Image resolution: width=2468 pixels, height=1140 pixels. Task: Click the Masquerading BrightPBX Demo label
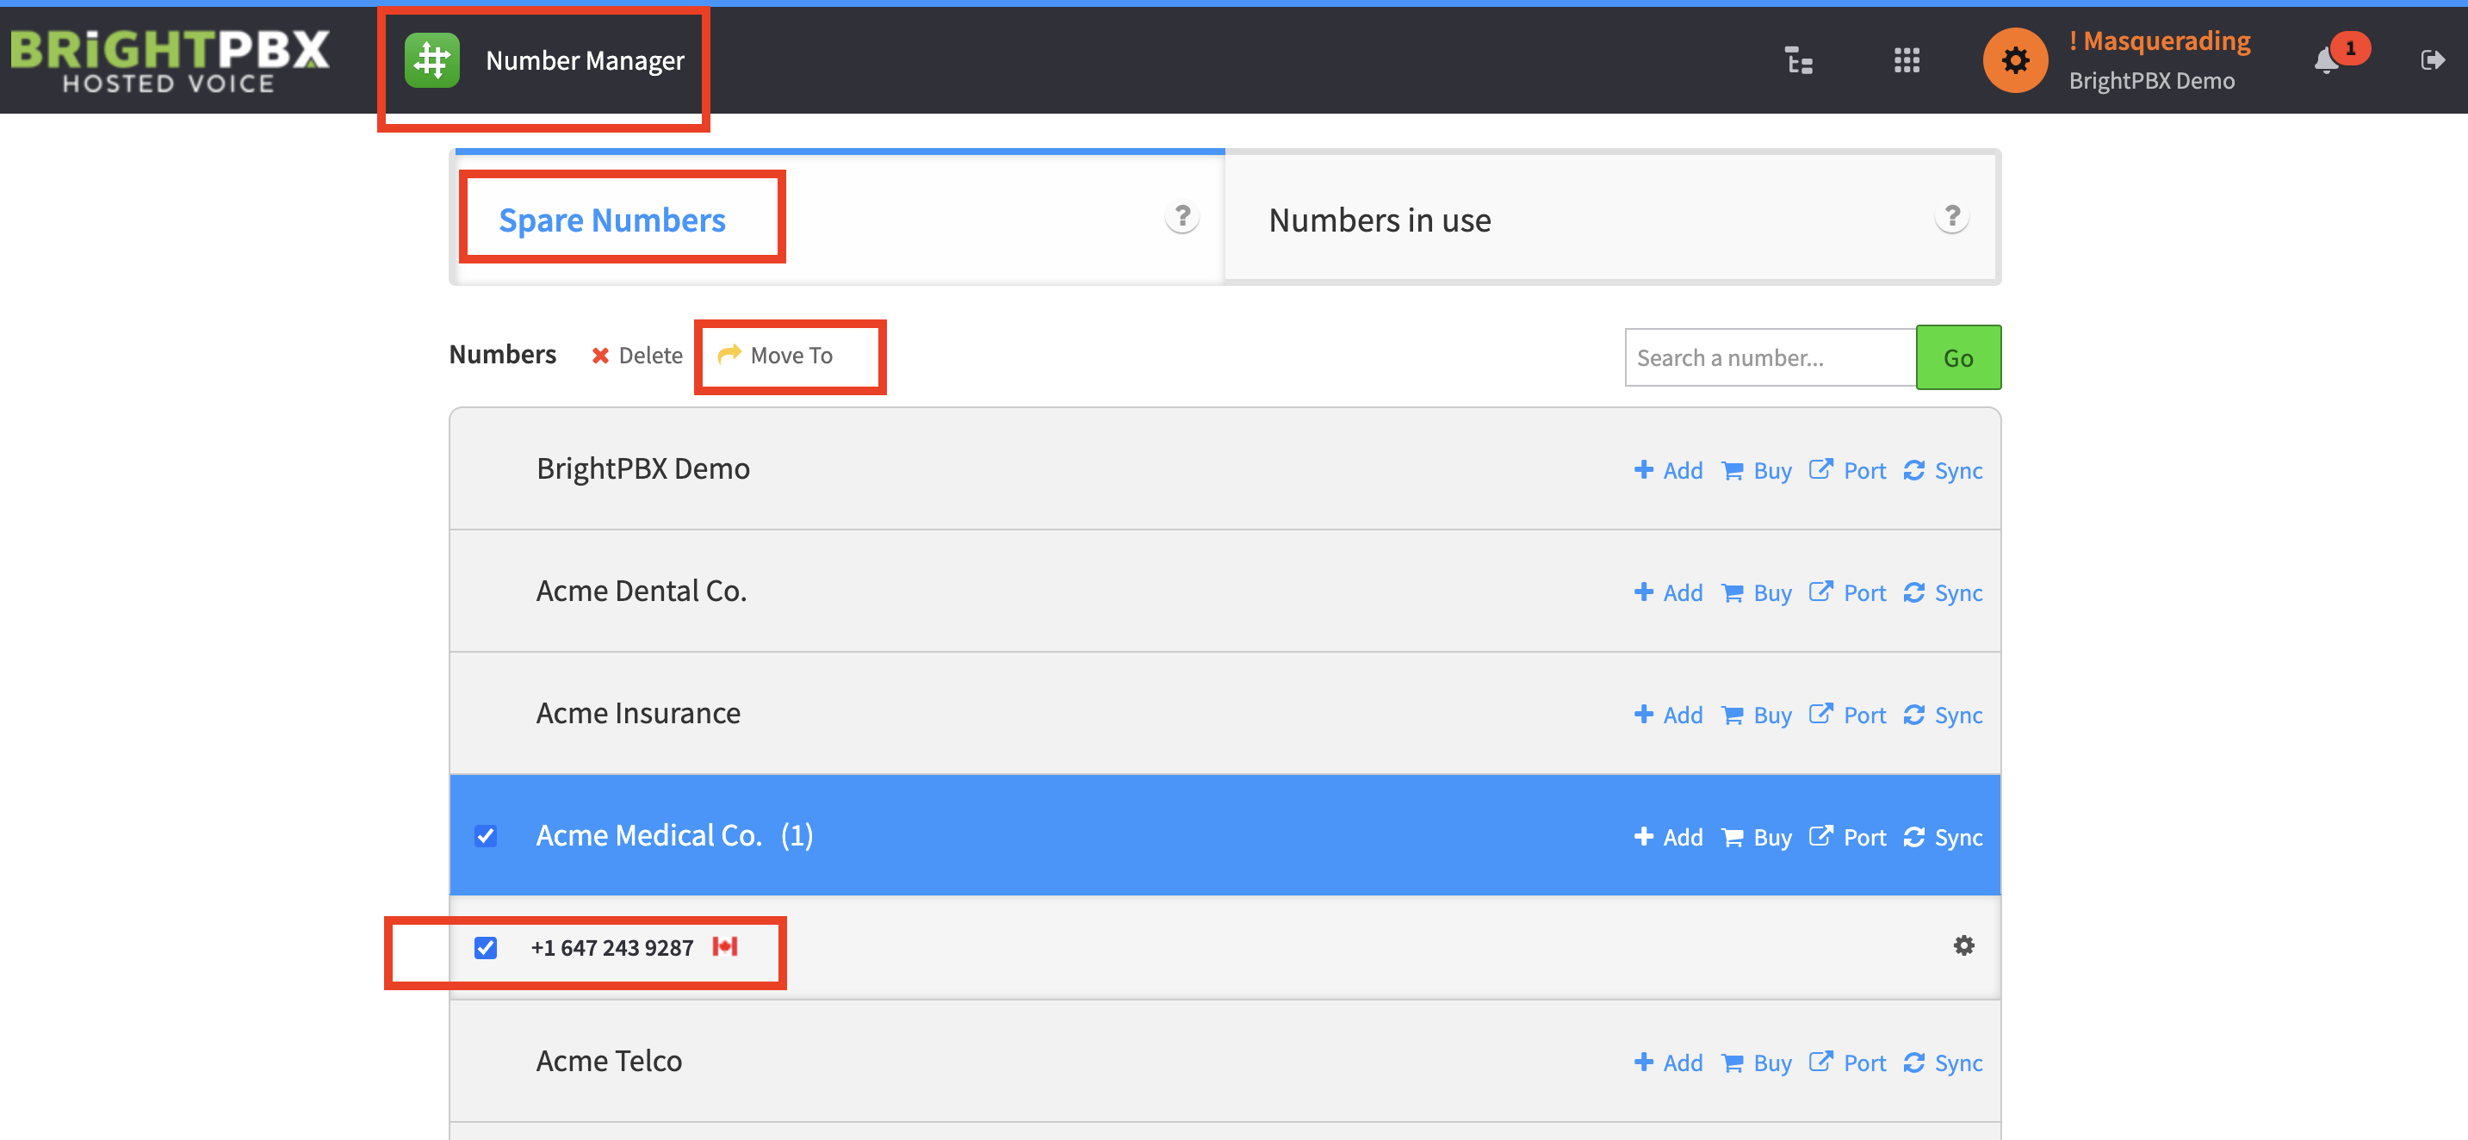click(x=2160, y=60)
